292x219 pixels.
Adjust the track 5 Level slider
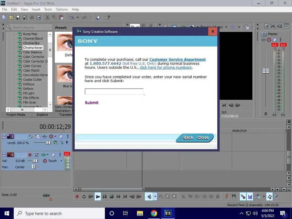pos(48,143)
